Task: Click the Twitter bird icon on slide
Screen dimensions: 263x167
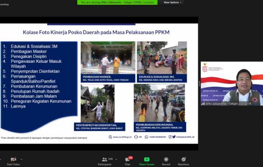Action: click(x=174, y=137)
